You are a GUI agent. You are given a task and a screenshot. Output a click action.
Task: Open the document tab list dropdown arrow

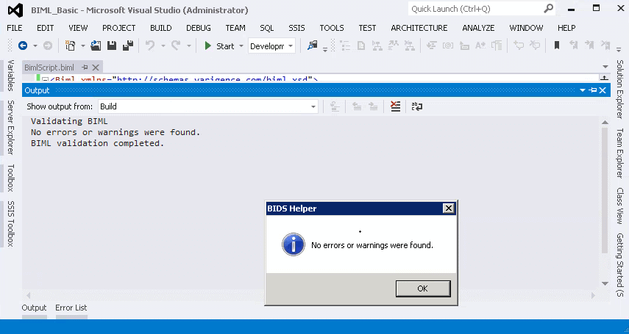(x=605, y=67)
